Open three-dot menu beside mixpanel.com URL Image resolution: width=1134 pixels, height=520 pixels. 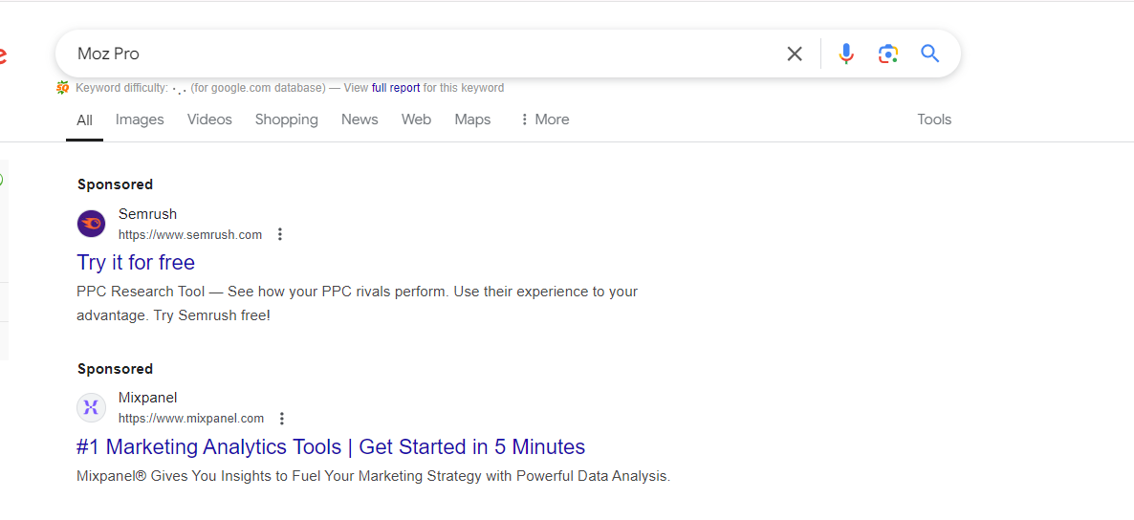tap(282, 419)
